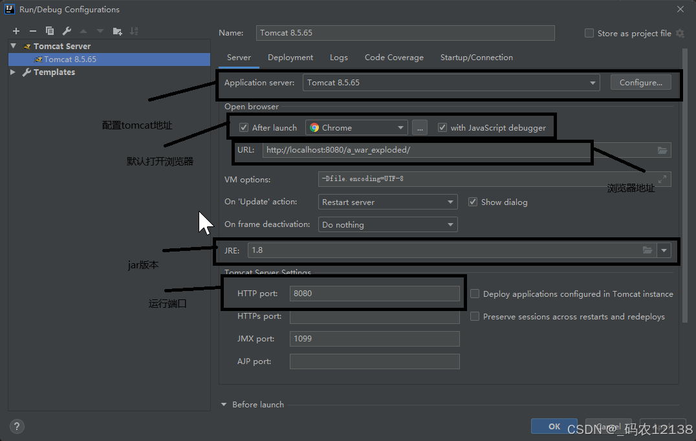Enable Deploy applications configured in Tomcat instance
Screen dimensions: 696x441
[x=475, y=294]
